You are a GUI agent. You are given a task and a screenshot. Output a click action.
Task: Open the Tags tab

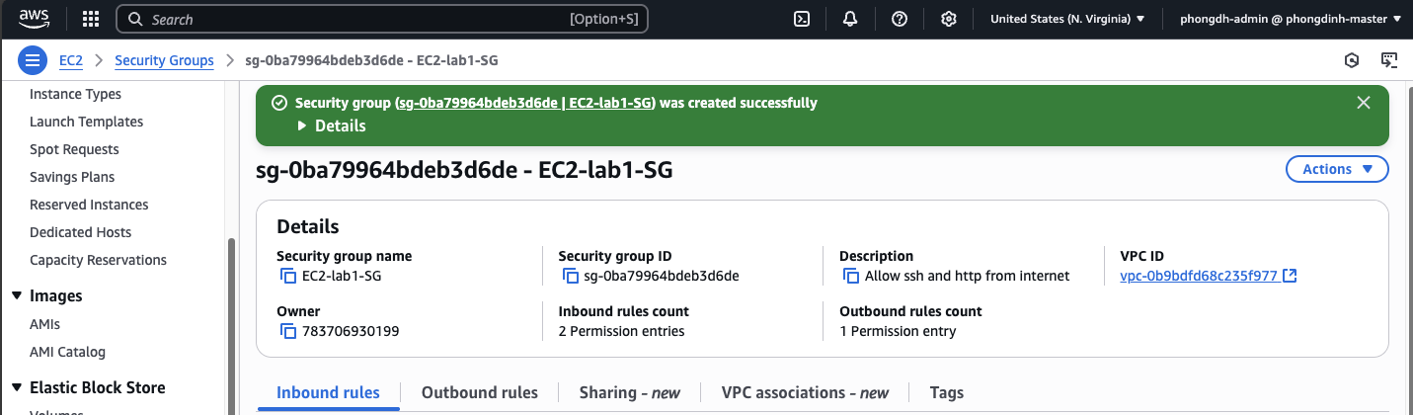tap(947, 392)
